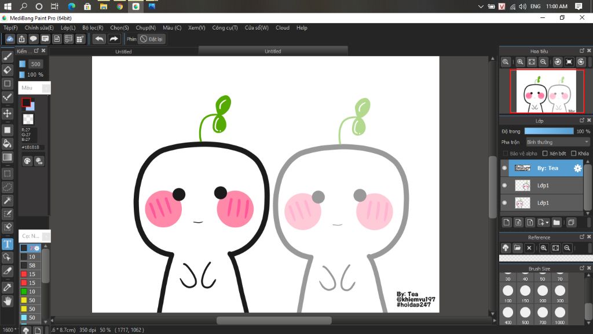
Task: Hide the By: Tea layer
Action: pyautogui.click(x=504, y=168)
